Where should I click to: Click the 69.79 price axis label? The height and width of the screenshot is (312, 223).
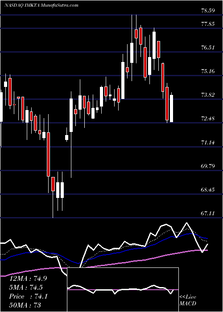208,166
